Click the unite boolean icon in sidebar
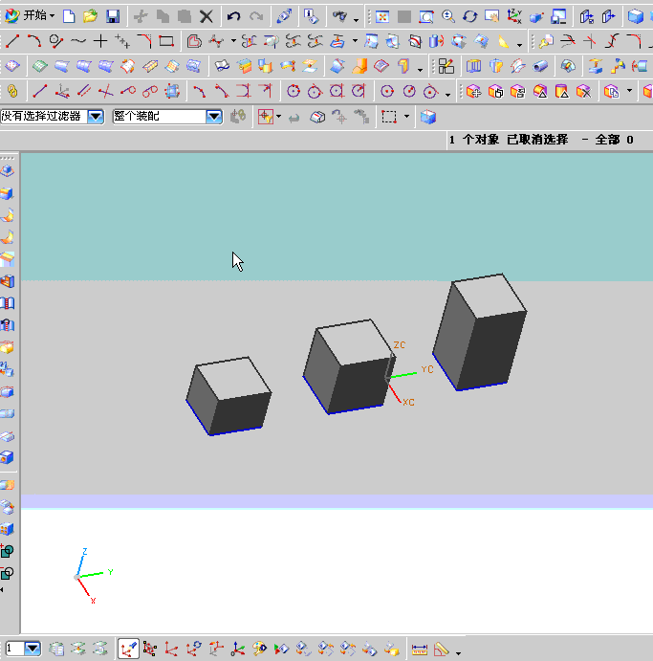 coord(8,551)
